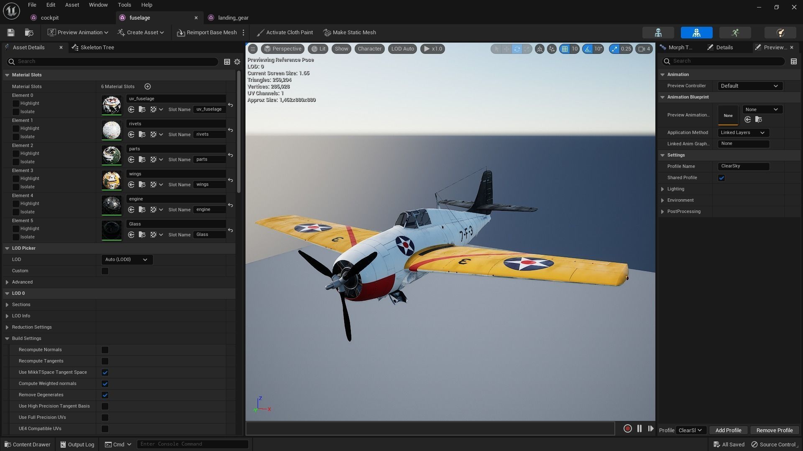Click the Add Profile button
803x451 pixels.
click(x=728, y=430)
